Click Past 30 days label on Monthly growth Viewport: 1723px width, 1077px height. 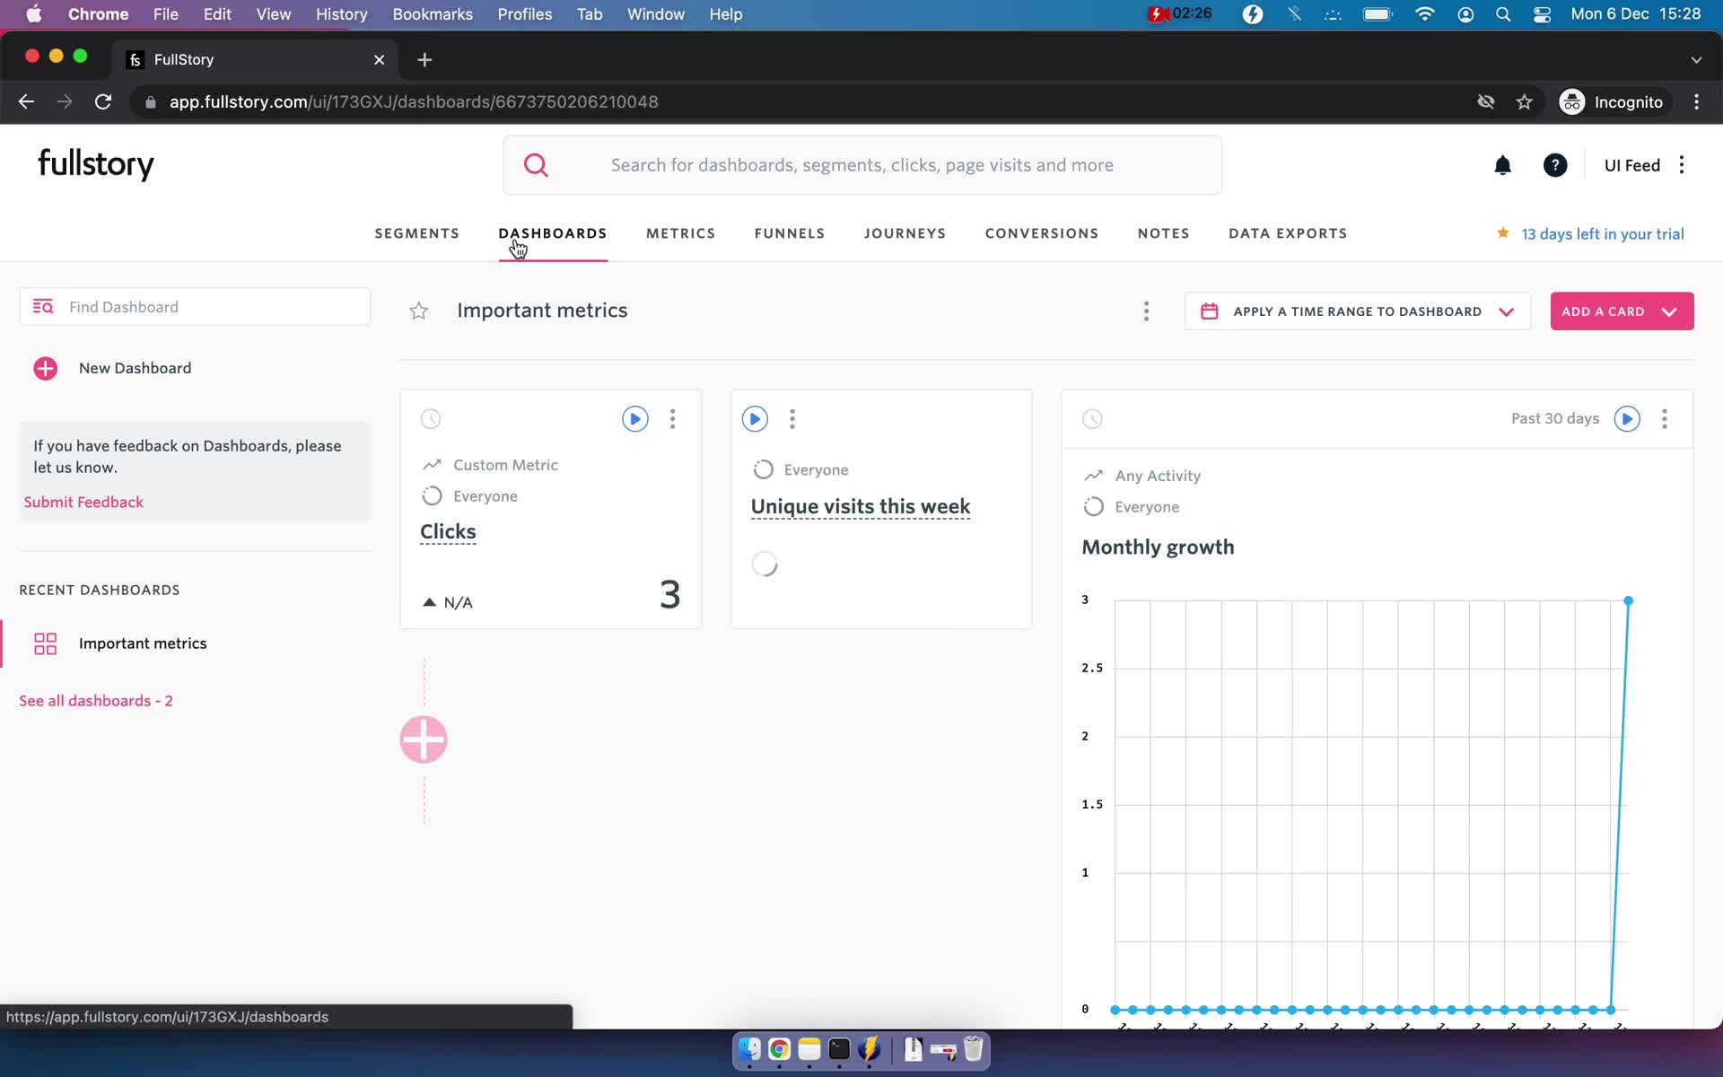[x=1555, y=419]
